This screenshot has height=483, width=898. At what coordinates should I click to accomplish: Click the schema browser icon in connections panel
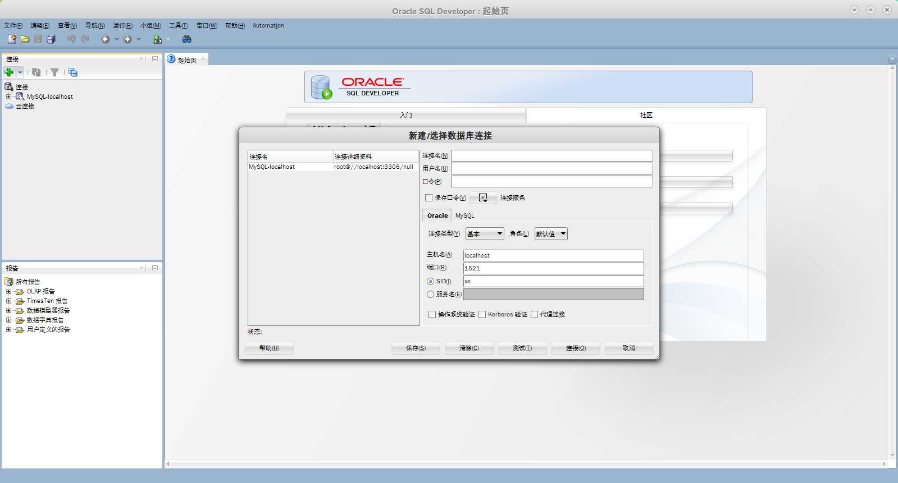pyautogui.click(x=73, y=72)
